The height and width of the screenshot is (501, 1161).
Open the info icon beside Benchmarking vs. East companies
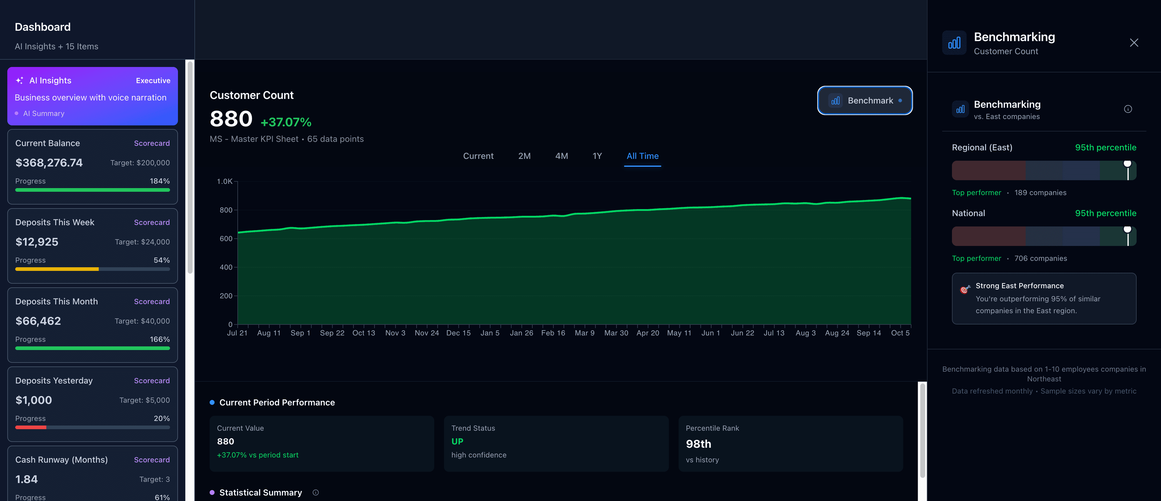[x=1128, y=108]
